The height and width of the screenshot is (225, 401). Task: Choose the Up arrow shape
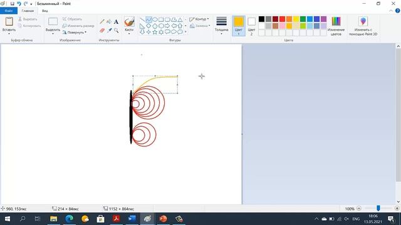click(x=180, y=26)
